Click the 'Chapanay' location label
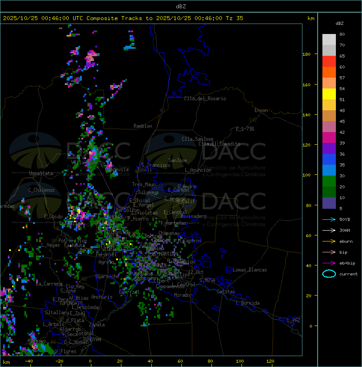Viewport: 362px width, 367px height. [x=169, y=233]
